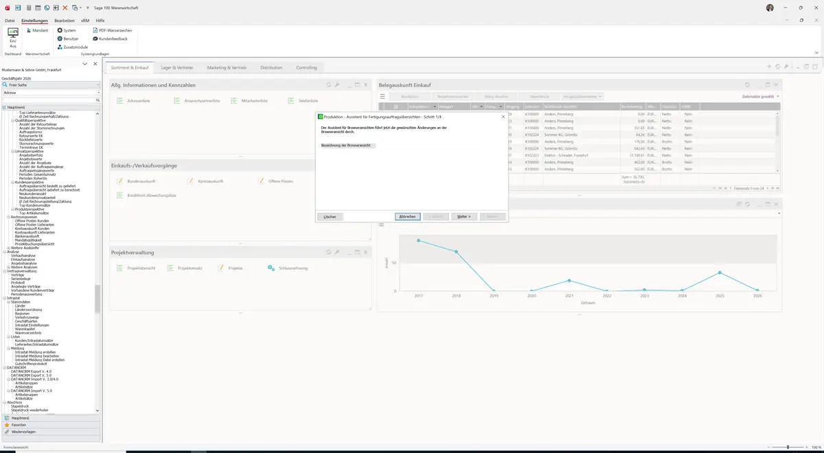The height and width of the screenshot is (453, 824).
Task: Click the zoom slider at bottom right
Action: tap(788, 447)
